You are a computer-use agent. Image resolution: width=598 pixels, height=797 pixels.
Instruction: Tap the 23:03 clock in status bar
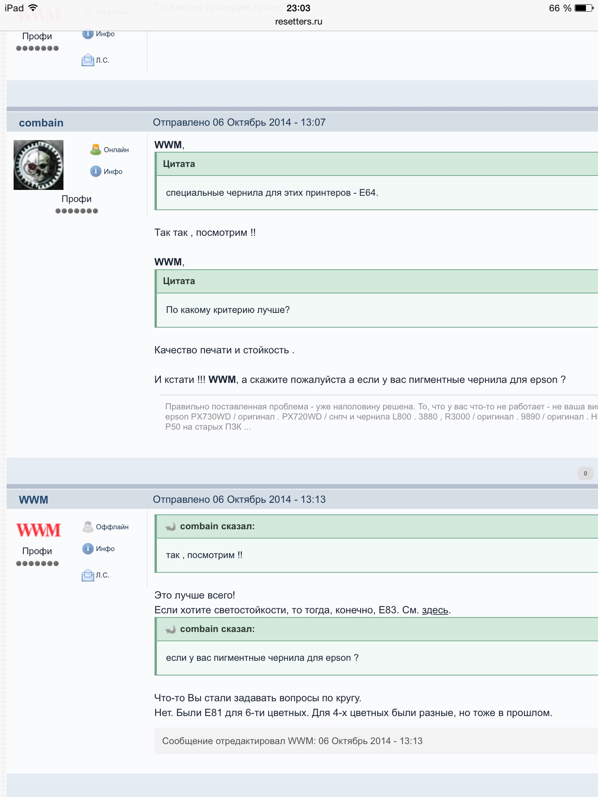coord(299,8)
